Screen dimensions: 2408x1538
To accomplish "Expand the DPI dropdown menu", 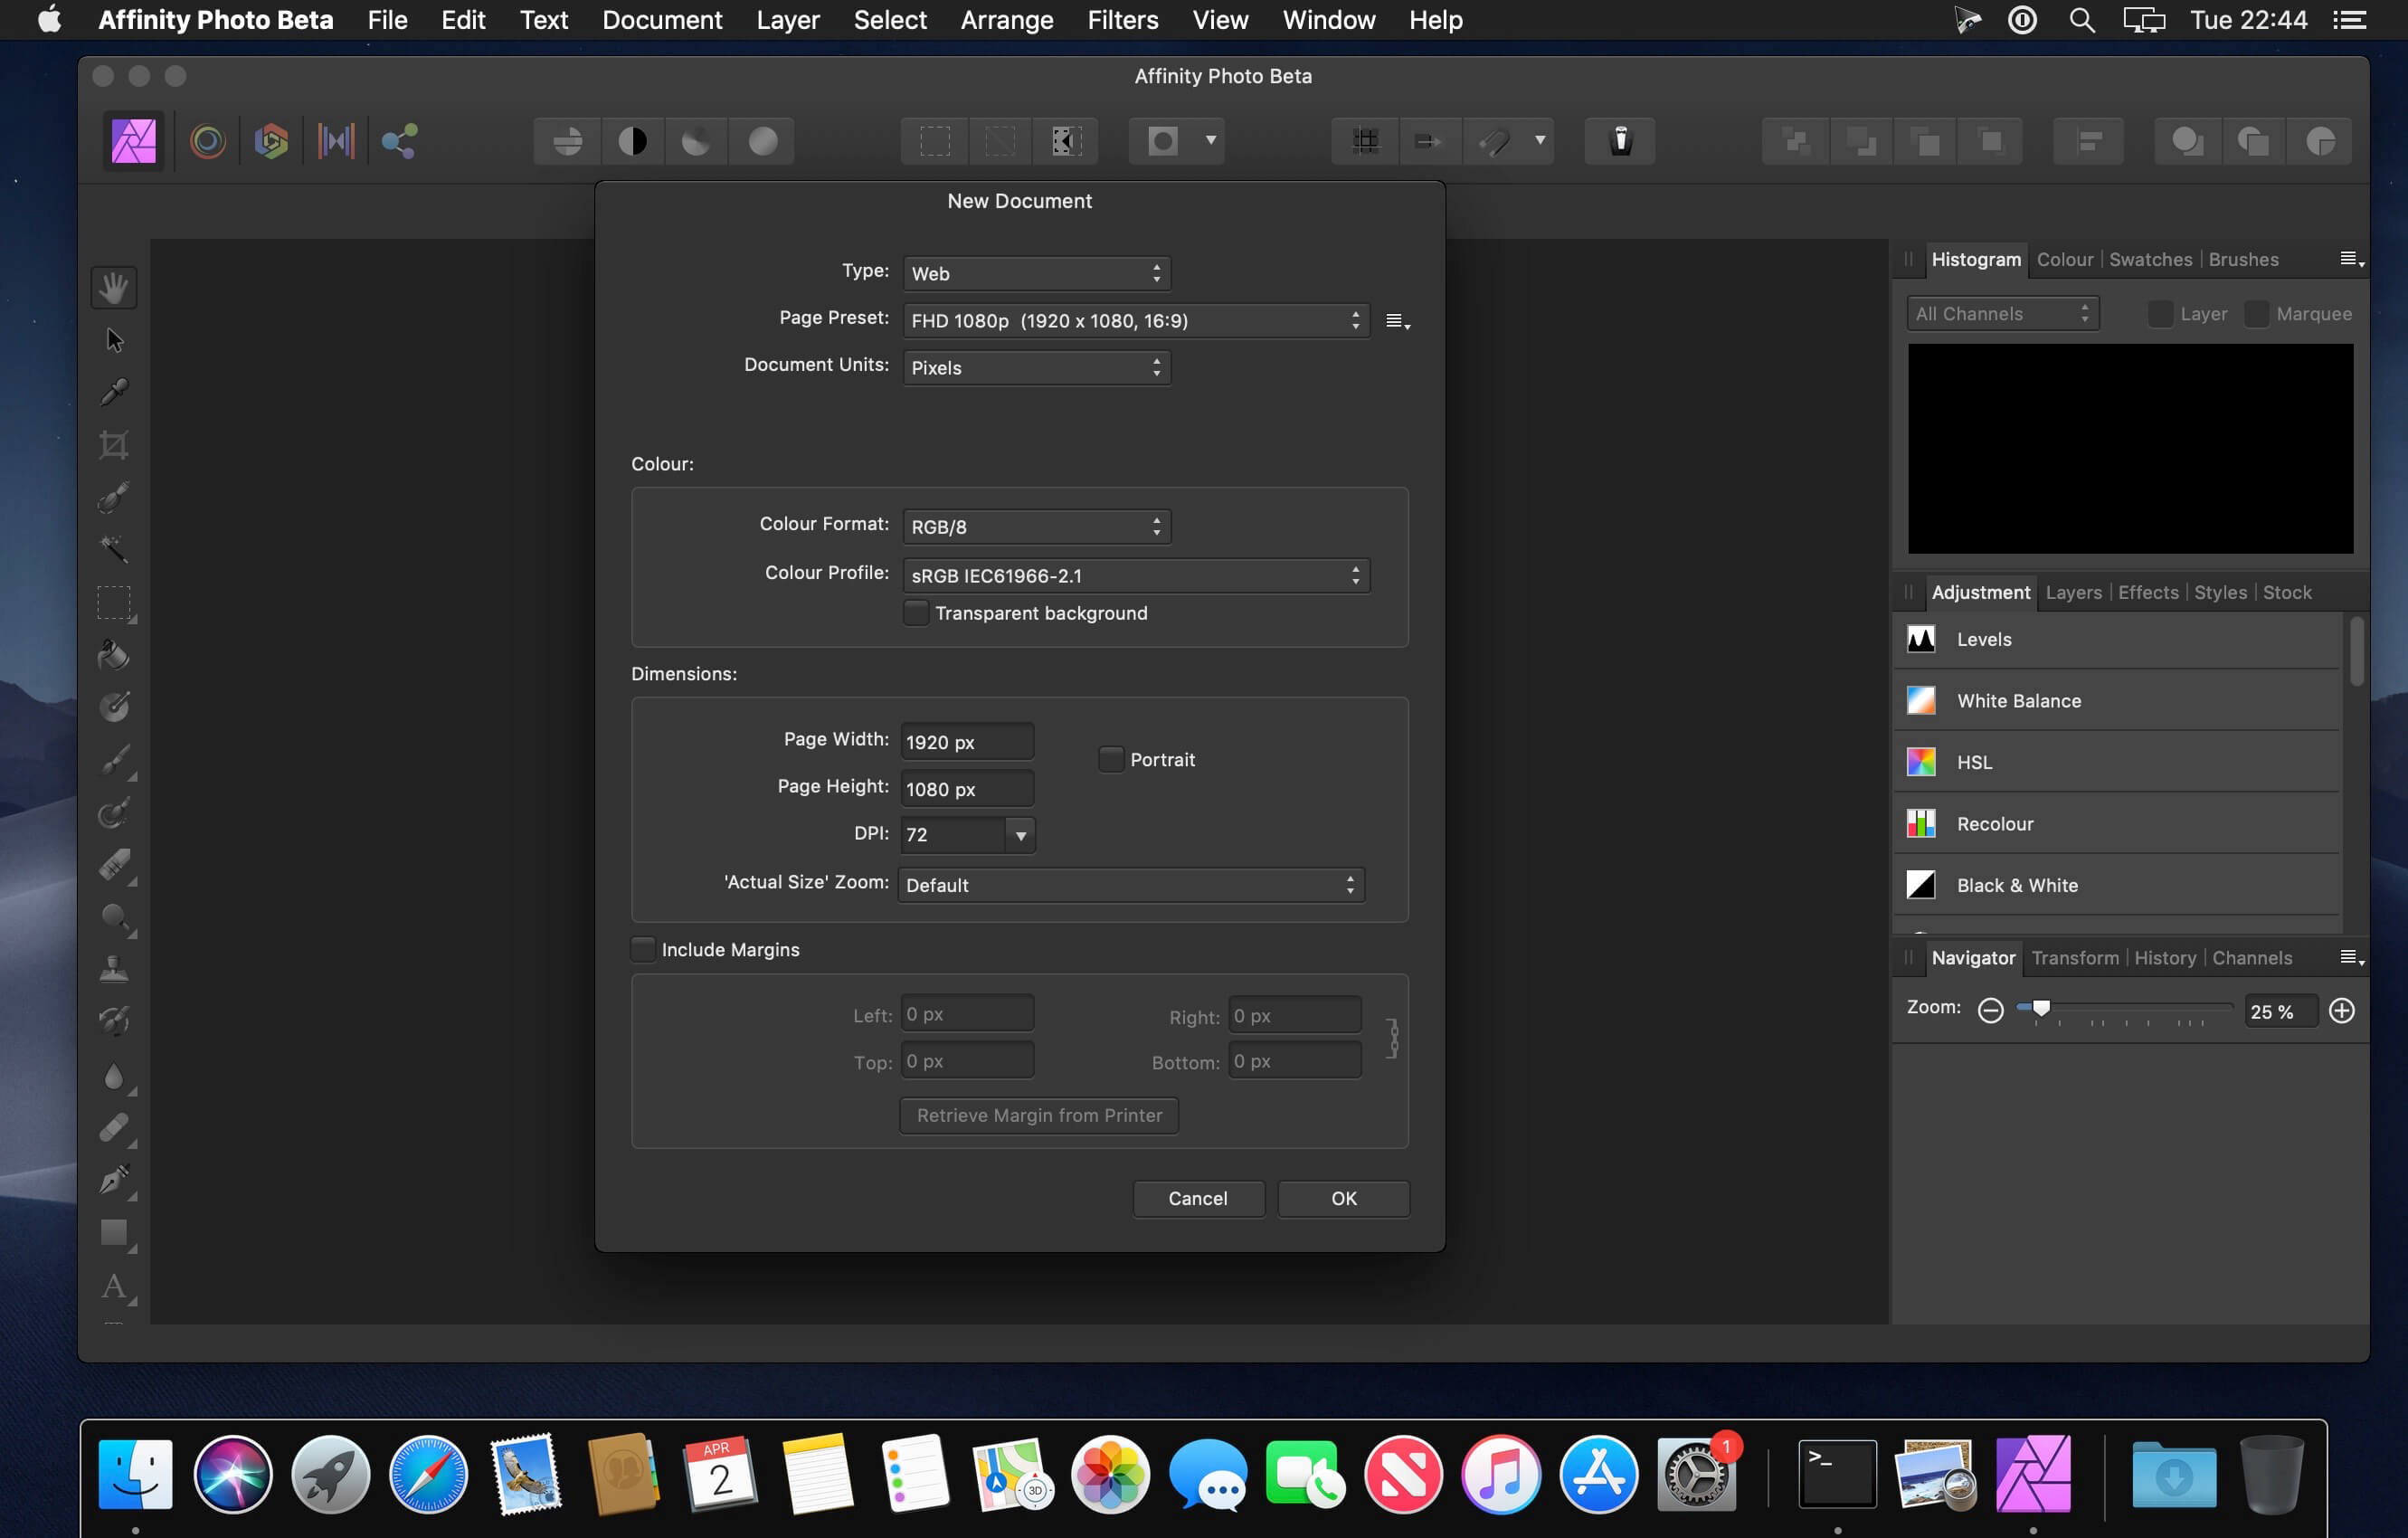I will [x=1018, y=834].
